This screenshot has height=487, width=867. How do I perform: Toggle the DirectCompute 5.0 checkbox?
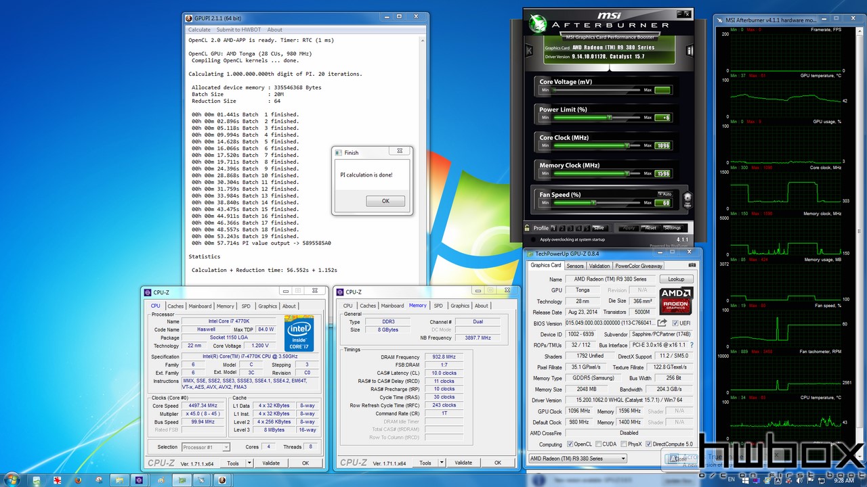pos(649,444)
